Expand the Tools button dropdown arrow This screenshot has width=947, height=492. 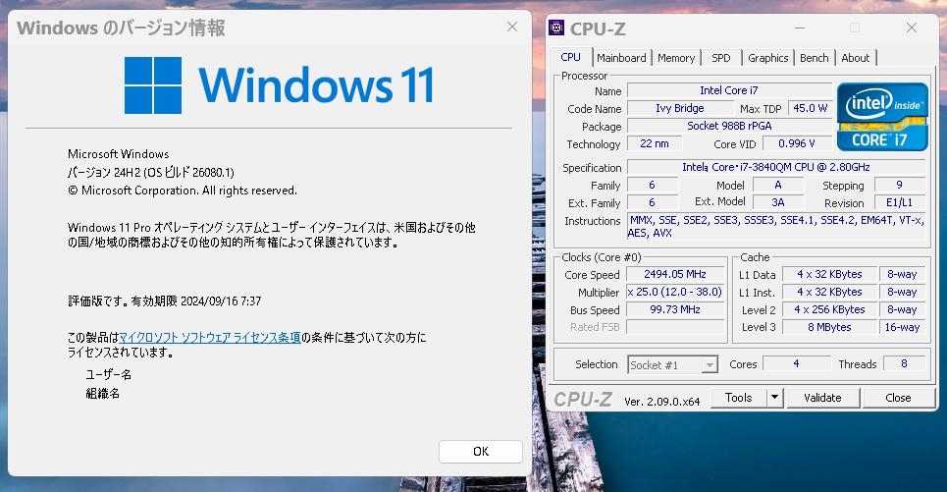pos(774,398)
